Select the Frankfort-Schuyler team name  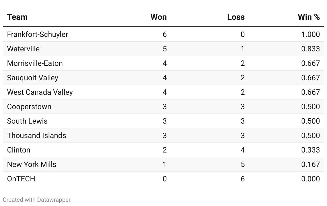tap(38, 34)
